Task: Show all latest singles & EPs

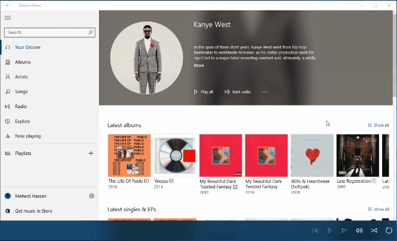Action: coord(378,209)
